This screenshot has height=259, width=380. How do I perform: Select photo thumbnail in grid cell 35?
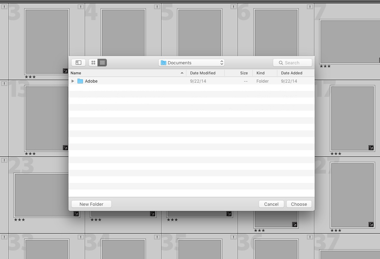(200, 249)
